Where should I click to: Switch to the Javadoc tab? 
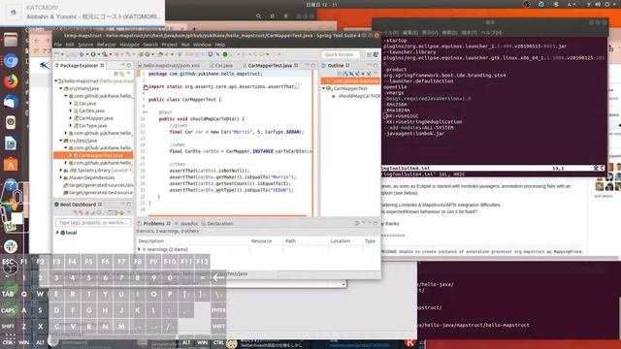pyautogui.click(x=186, y=224)
